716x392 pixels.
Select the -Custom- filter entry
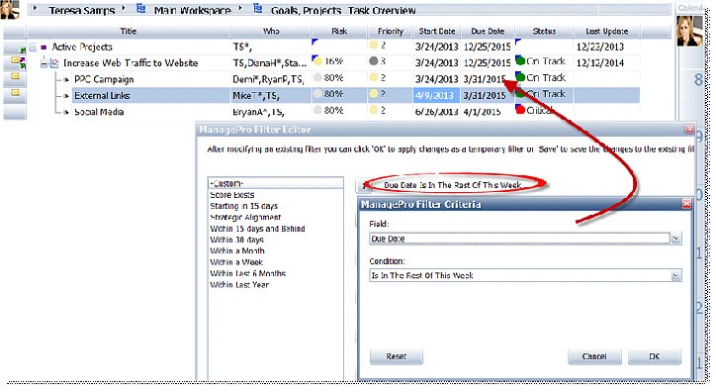(x=275, y=183)
